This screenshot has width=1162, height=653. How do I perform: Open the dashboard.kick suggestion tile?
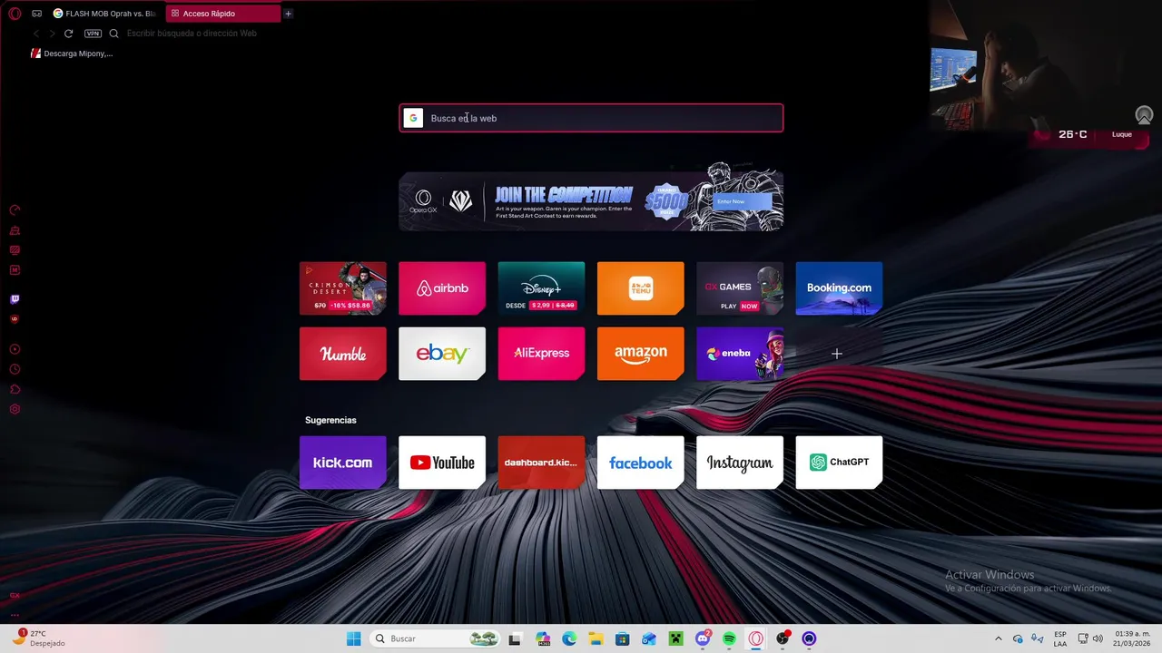[x=541, y=463]
